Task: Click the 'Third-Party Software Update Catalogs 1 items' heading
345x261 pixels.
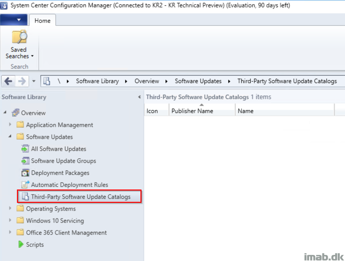Action: 209,97
